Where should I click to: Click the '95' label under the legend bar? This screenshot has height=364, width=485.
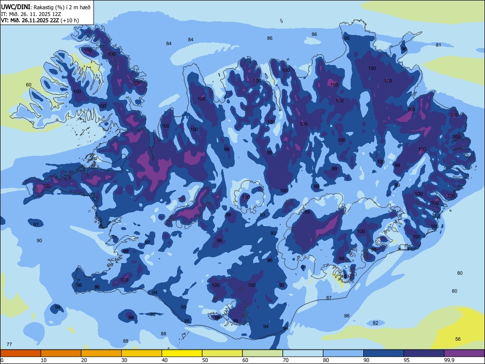tap(407, 360)
